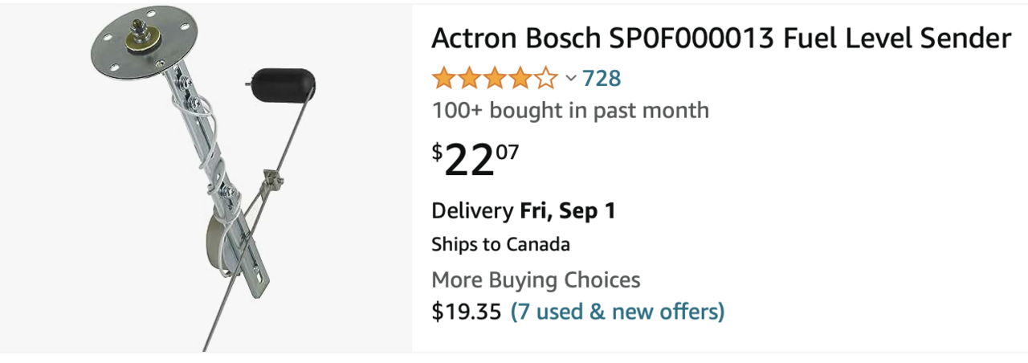Click the $19.35 alternate offer price
1028x363 pixels.
click(466, 311)
